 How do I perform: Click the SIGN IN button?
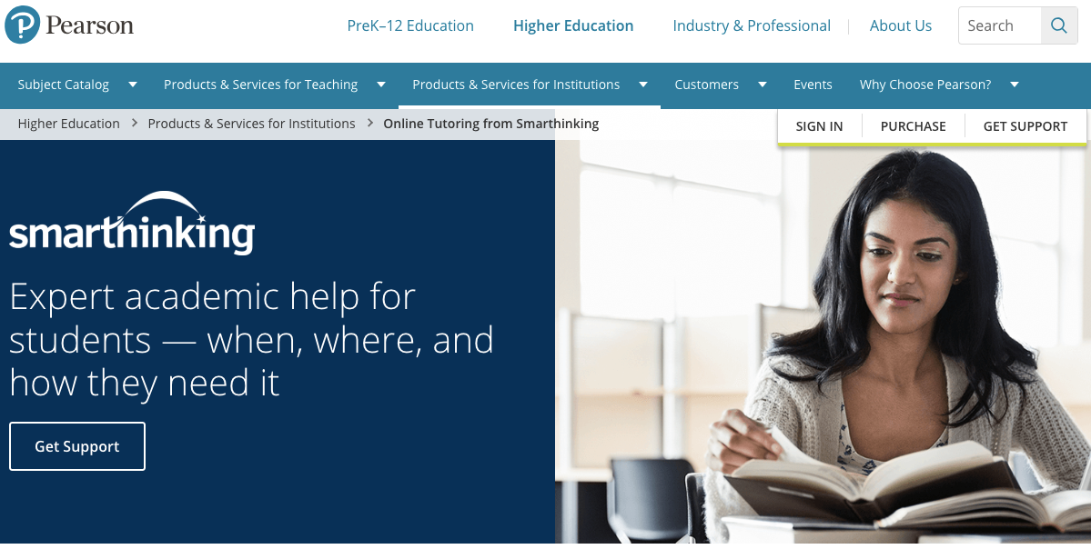tap(819, 126)
